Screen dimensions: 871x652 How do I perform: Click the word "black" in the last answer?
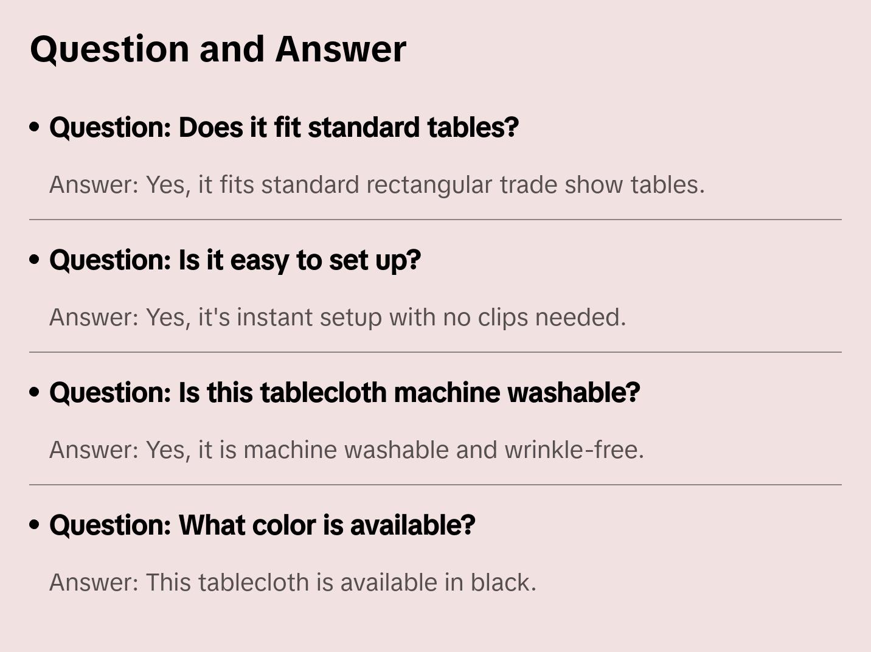tap(502, 582)
